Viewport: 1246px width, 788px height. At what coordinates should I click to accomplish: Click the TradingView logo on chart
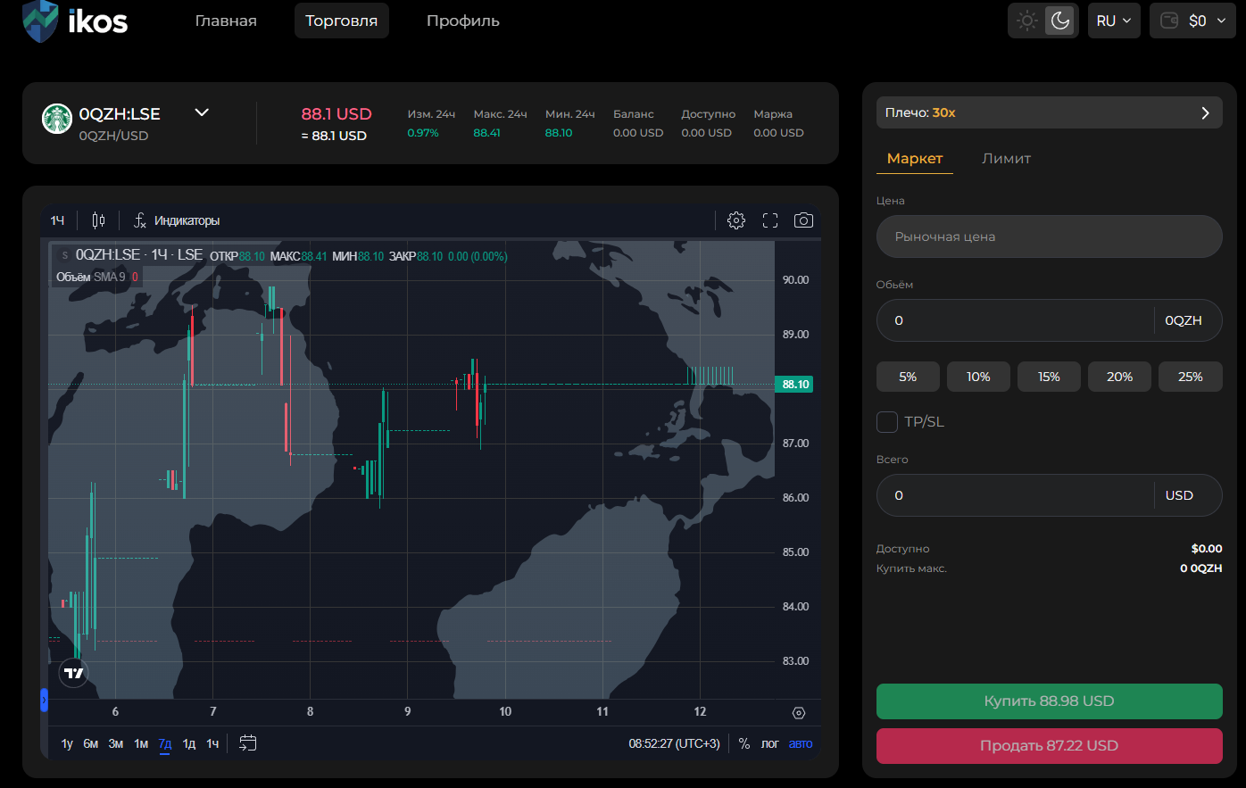(x=74, y=673)
